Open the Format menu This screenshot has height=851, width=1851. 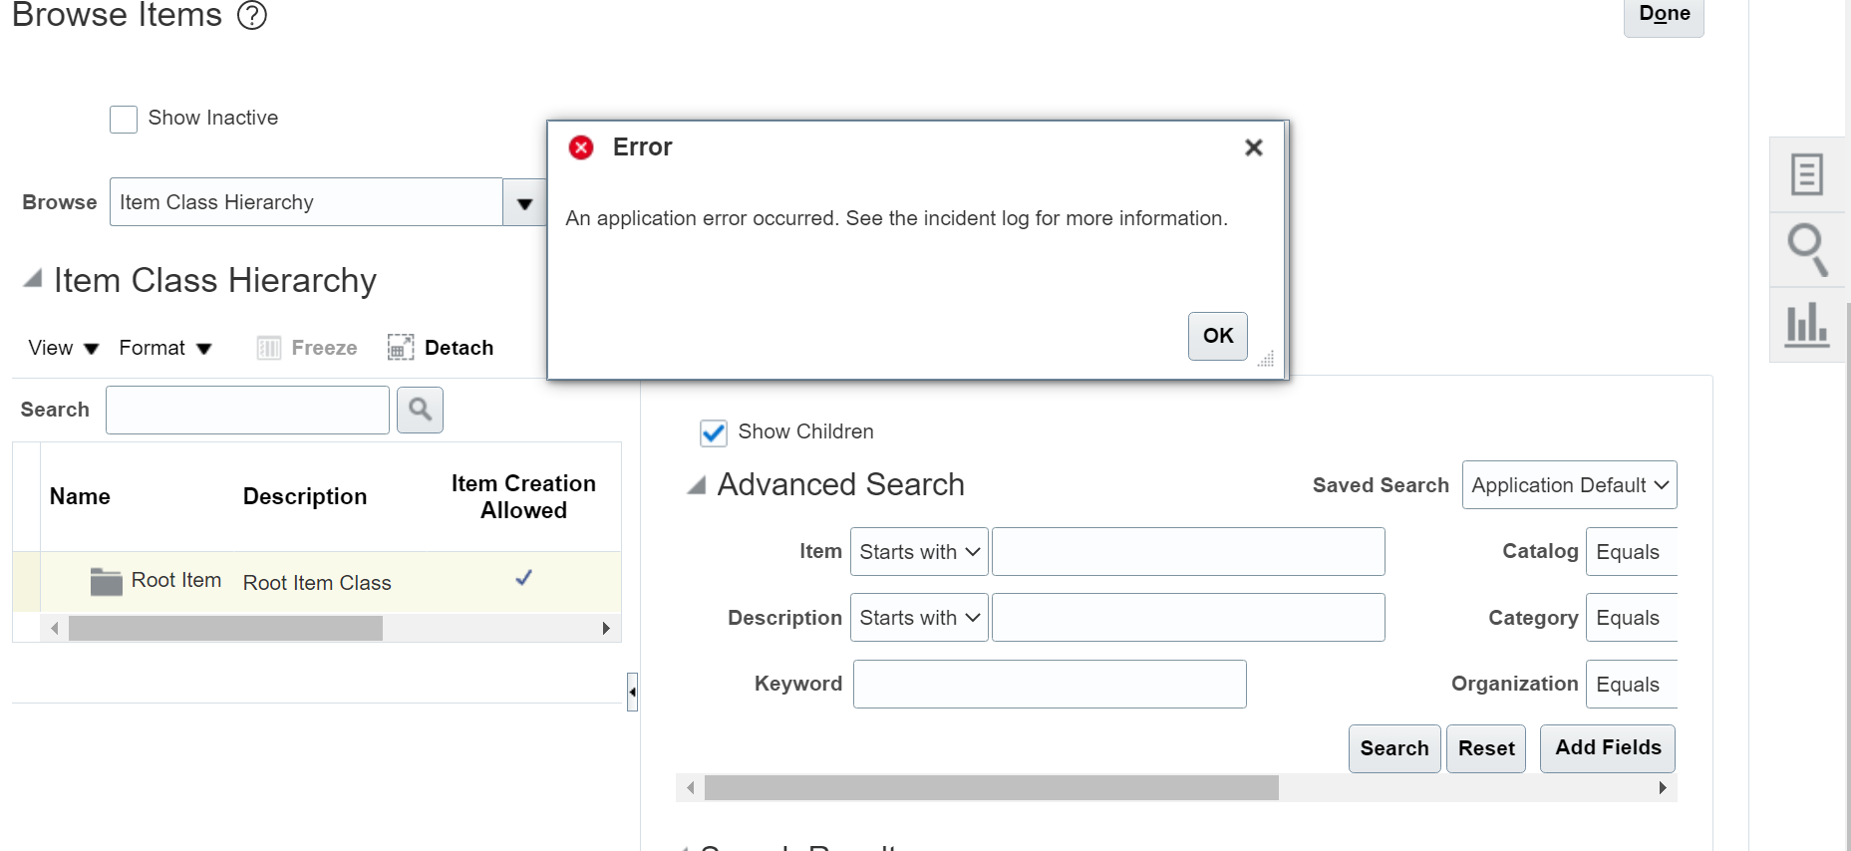165,348
